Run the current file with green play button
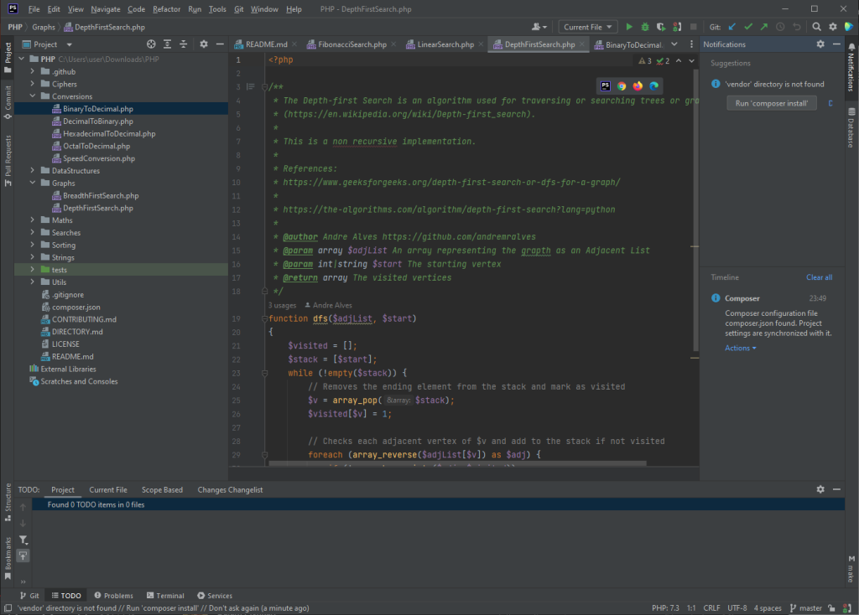859x615 pixels. [x=629, y=27]
